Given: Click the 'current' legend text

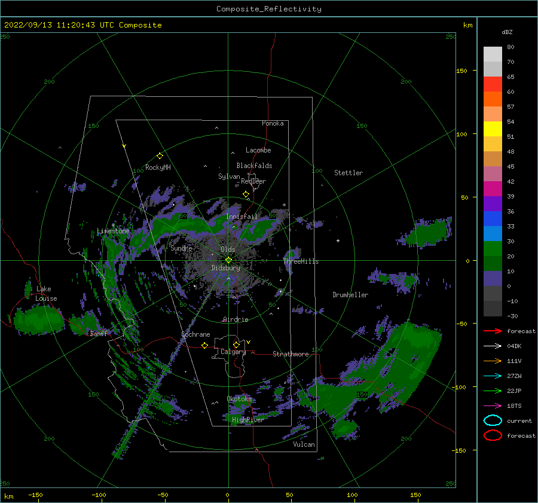Looking at the screenshot, I should click(519, 420).
